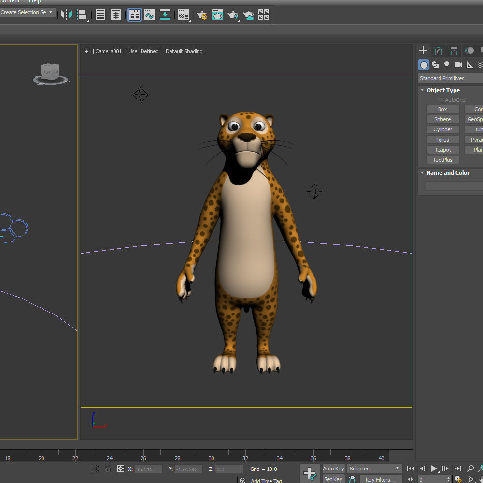This screenshot has width=483, height=483.
Task: Click the Sphere primitive button
Action: pyautogui.click(x=442, y=119)
